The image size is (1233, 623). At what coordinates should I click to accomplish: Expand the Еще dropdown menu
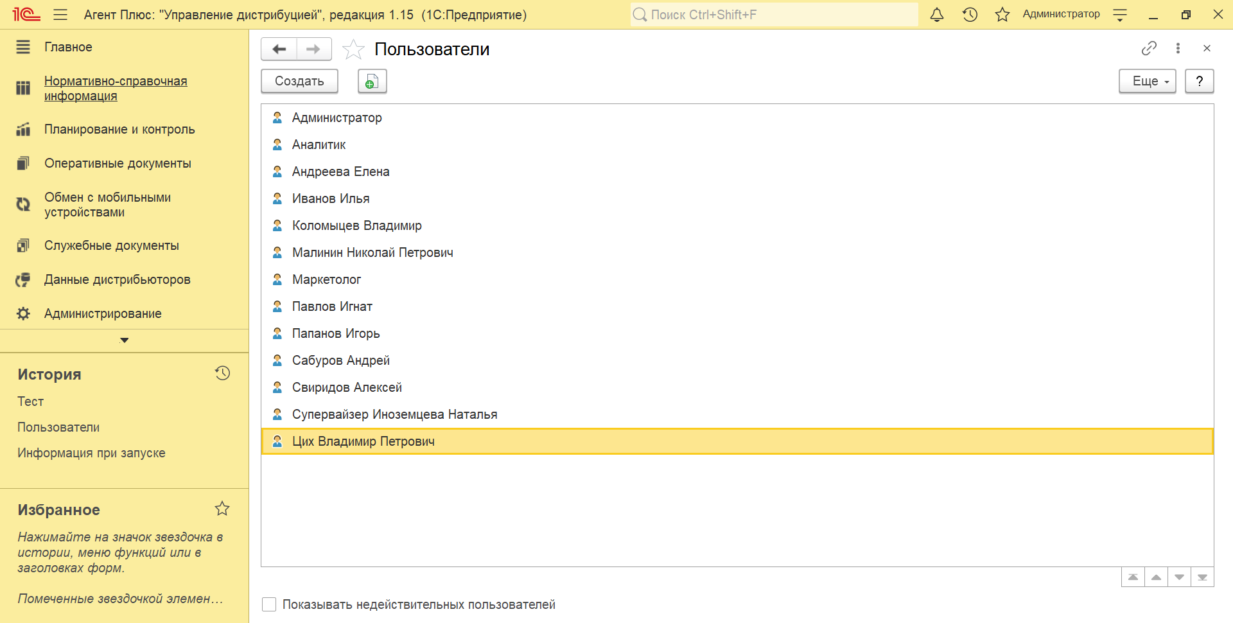(x=1147, y=82)
